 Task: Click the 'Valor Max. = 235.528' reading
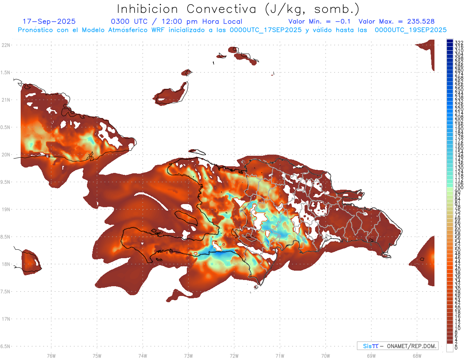point(396,22)
